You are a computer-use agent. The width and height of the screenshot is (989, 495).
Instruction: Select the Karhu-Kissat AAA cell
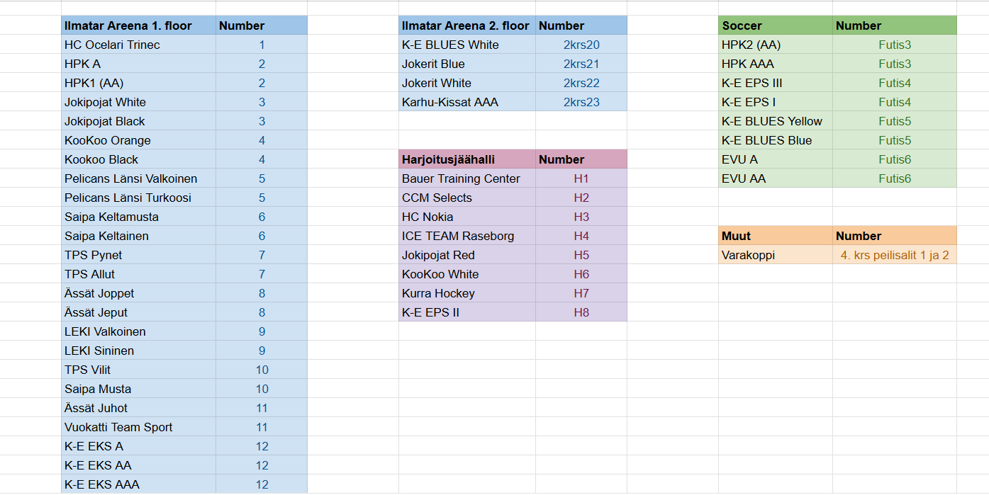pos(450,102)
